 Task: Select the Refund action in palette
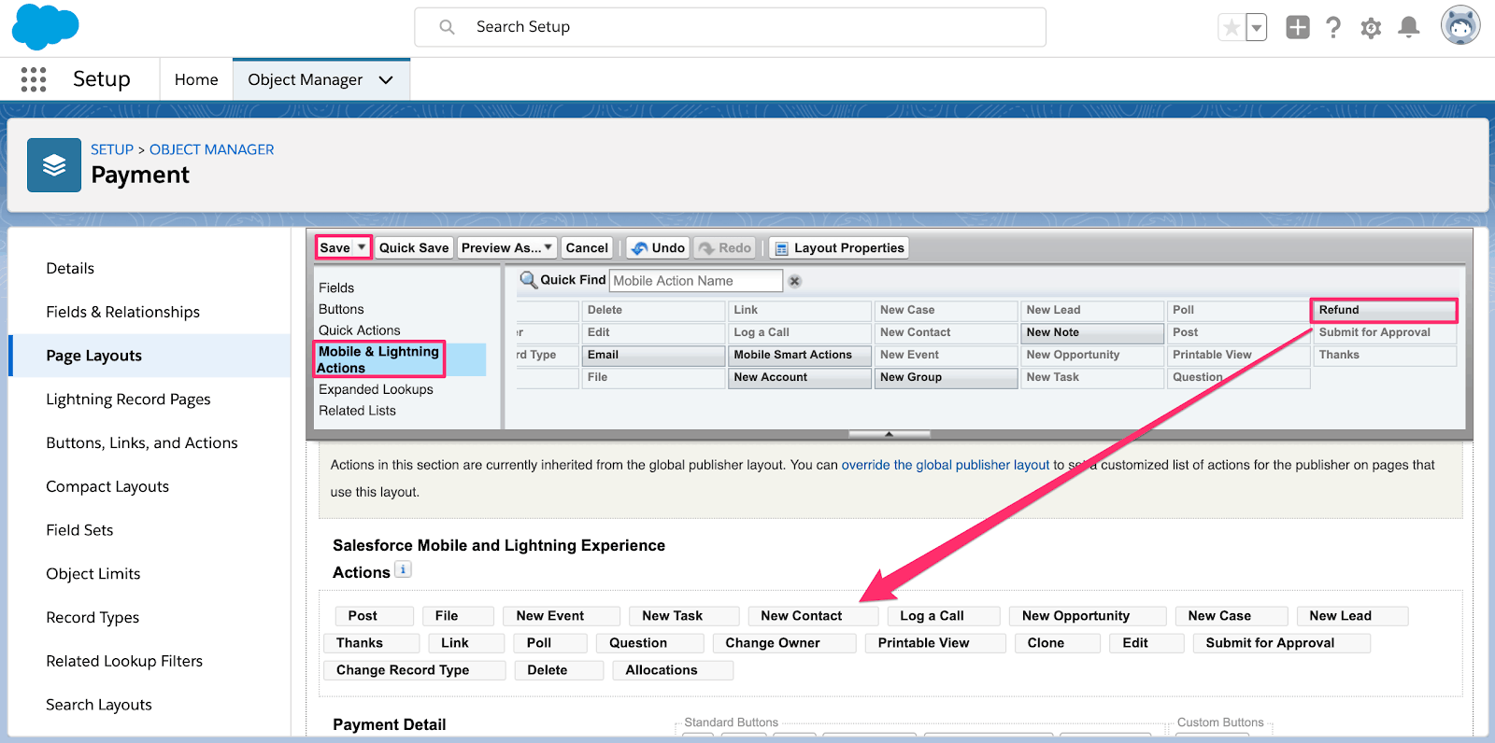(x=1384, y=310)
